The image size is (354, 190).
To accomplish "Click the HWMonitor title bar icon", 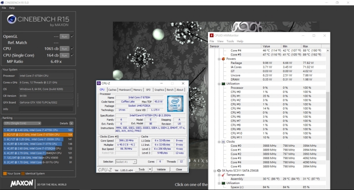I will 211,35.
